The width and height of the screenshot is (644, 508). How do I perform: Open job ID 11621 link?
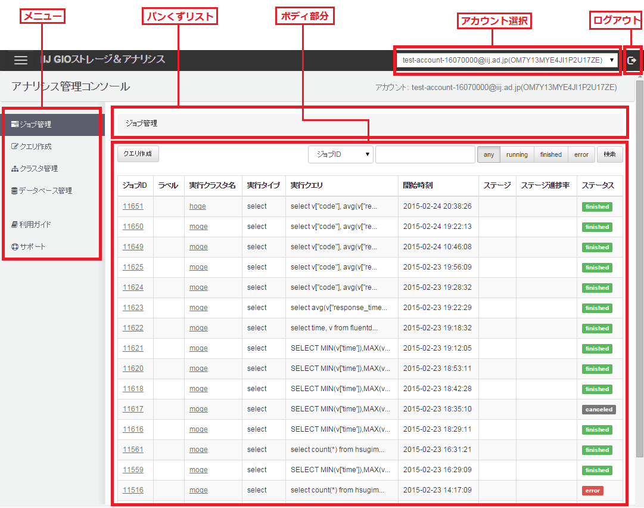(133, 348)
